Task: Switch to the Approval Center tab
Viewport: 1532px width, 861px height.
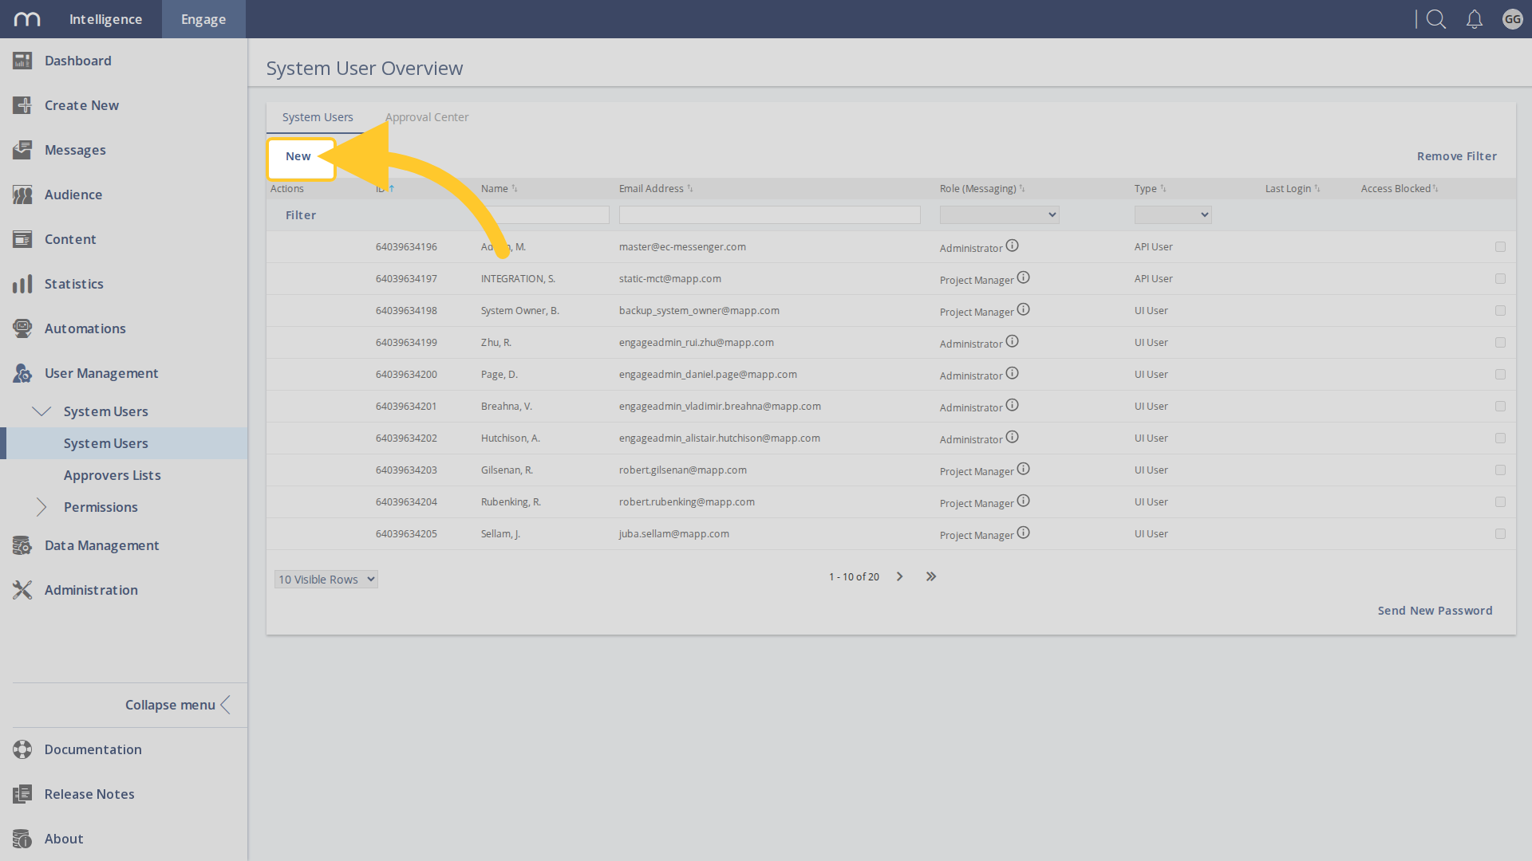Action: pyautogui.click(x=427, y=117)
